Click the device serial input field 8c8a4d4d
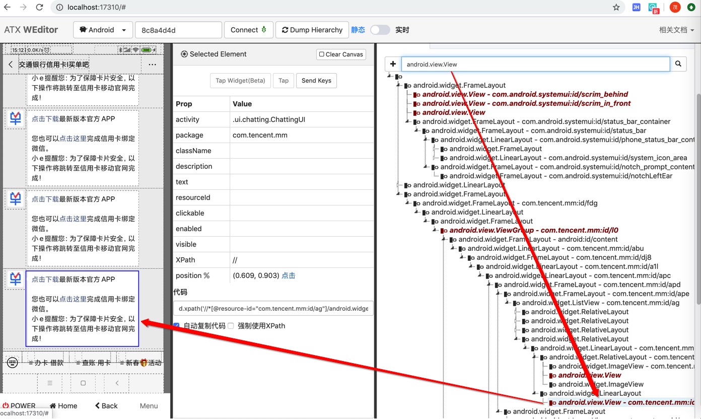Image resolution: width=701 pixels, height=419 pixels. pos(178,30)
